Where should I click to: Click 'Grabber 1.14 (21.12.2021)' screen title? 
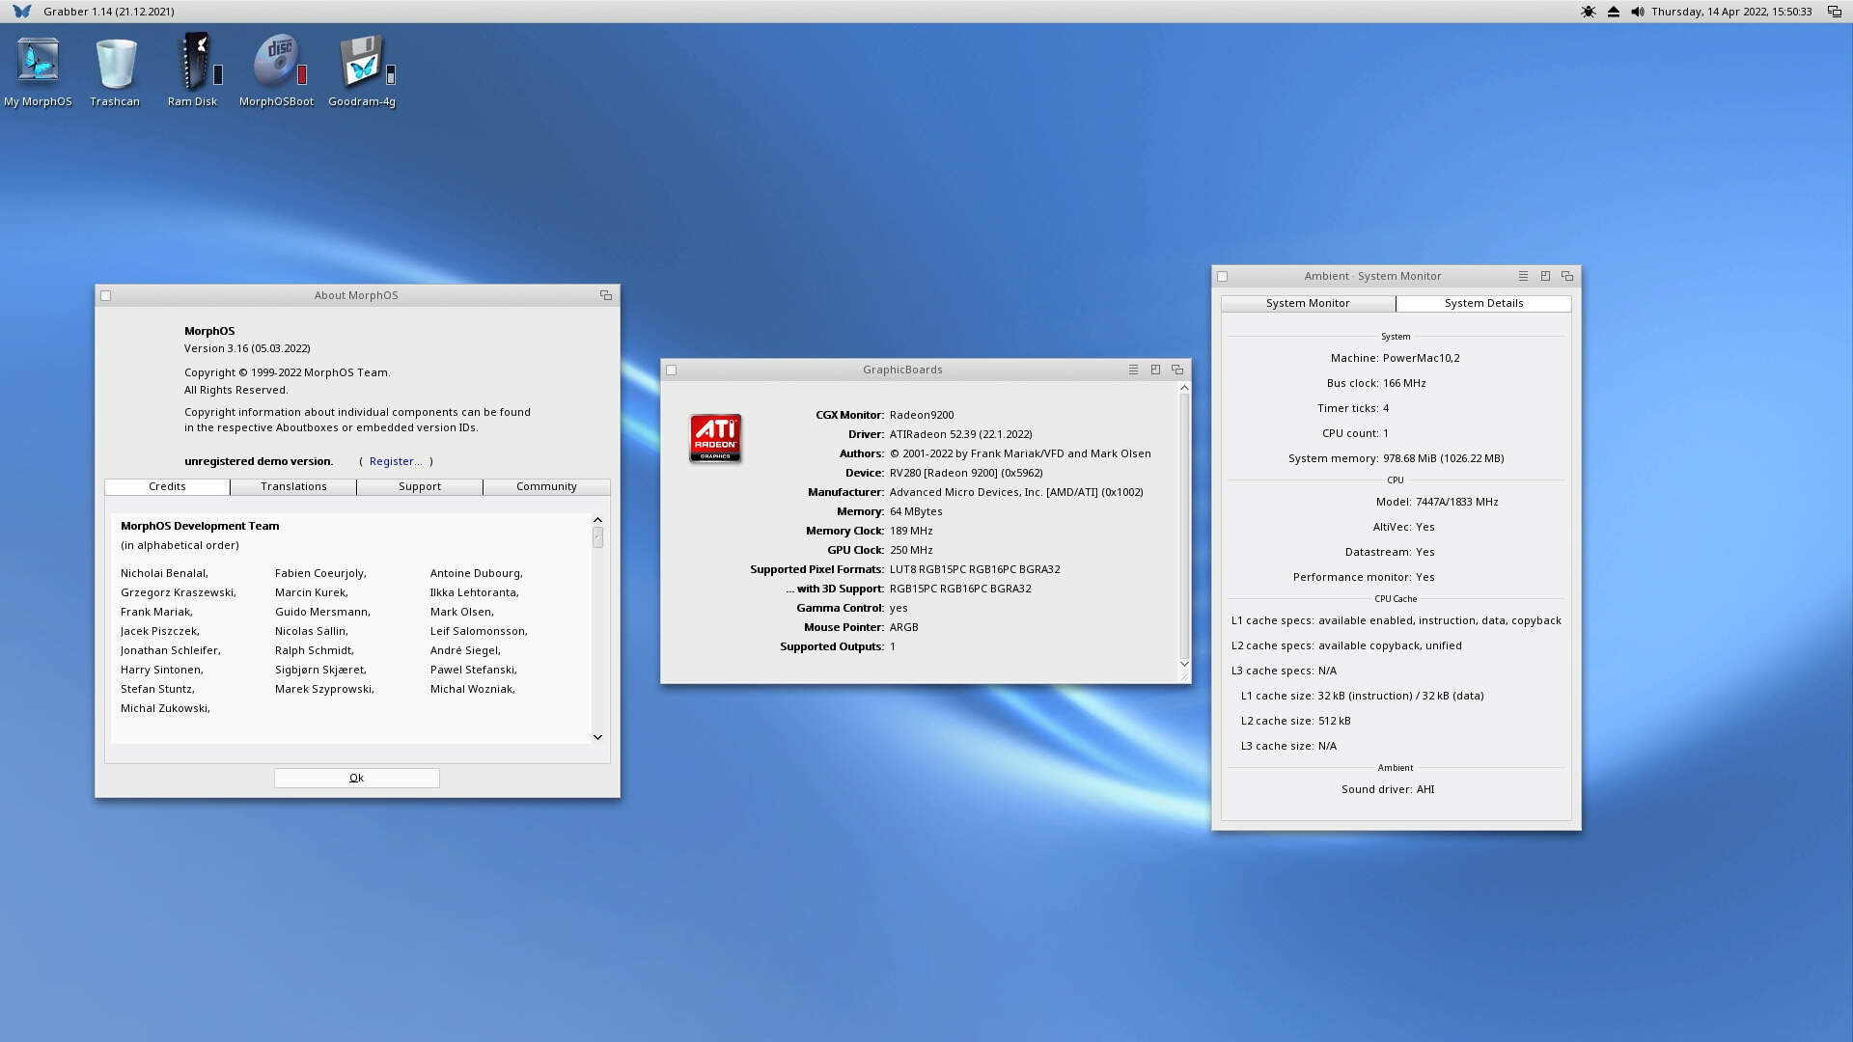(x=109, y=12)
